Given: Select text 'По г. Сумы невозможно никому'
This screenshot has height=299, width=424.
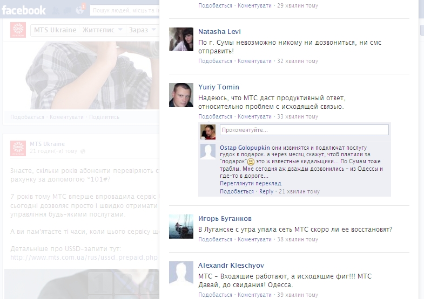Looking at the screenshot, I should pos(250,43).
